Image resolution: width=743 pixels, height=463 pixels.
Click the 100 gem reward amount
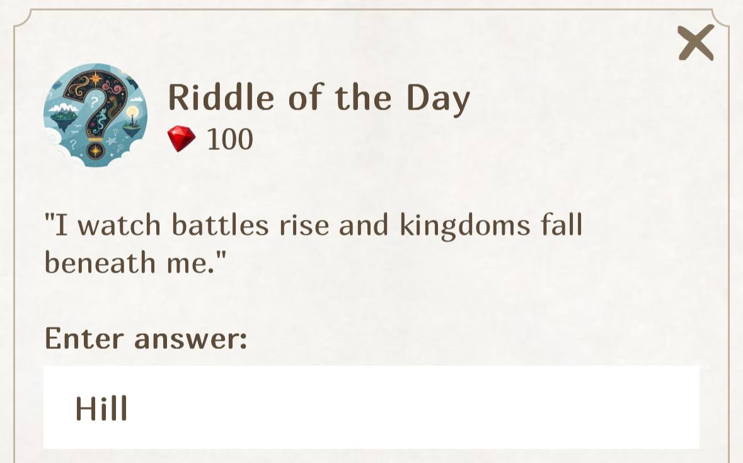pyautogui.click(x=230, y=139)
